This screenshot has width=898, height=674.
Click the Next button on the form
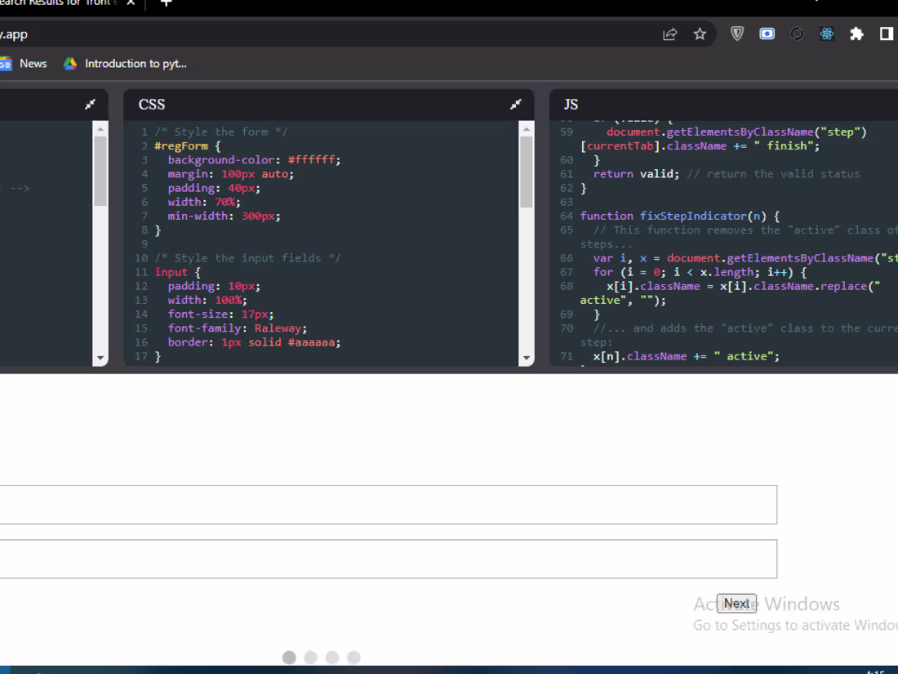click(x=736, y=603)
